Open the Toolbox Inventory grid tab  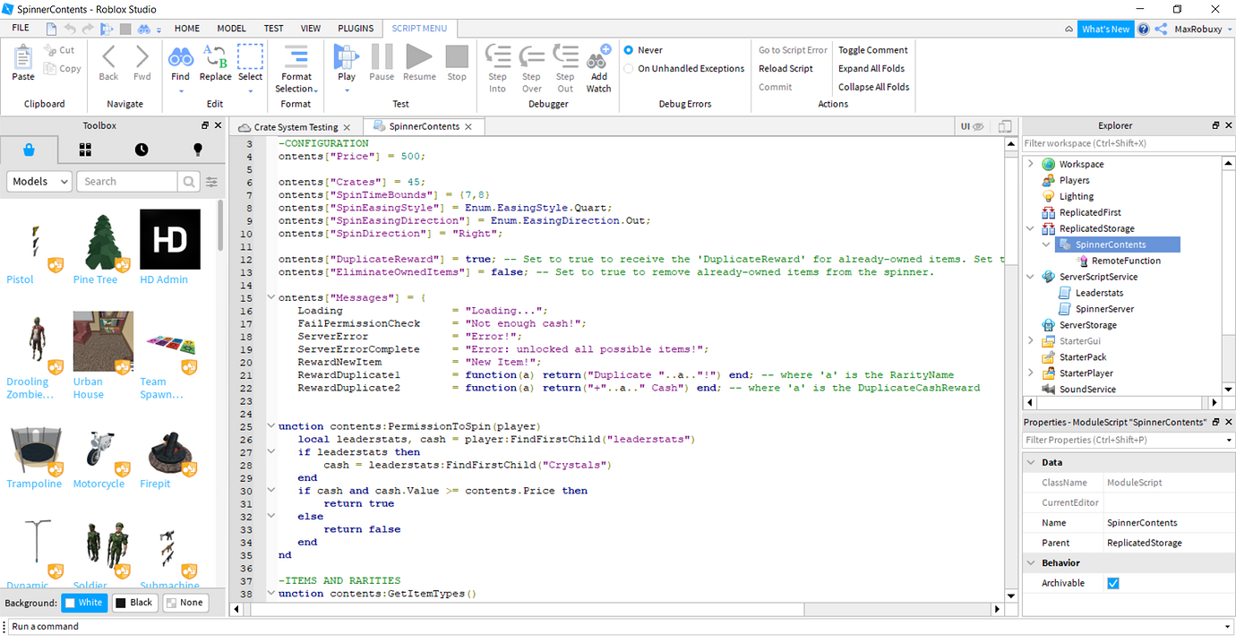(x=86, y=150)
